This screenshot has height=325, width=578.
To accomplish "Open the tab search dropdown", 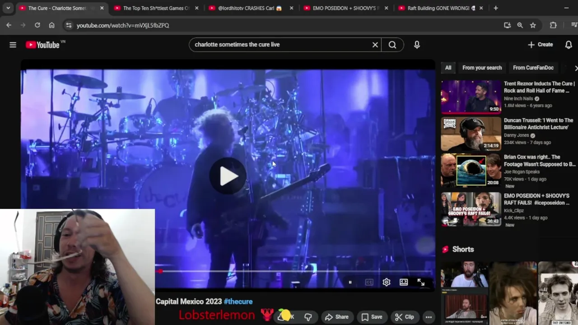I will click(8, 8).
